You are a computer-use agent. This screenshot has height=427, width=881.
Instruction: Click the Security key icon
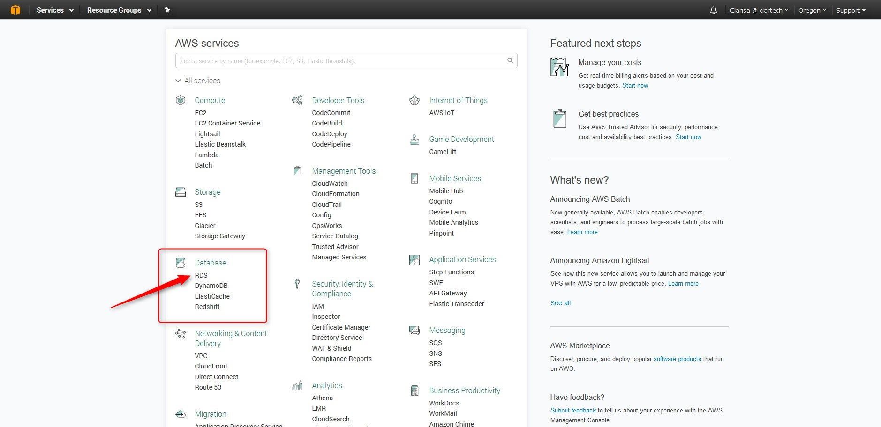[297, 283]
